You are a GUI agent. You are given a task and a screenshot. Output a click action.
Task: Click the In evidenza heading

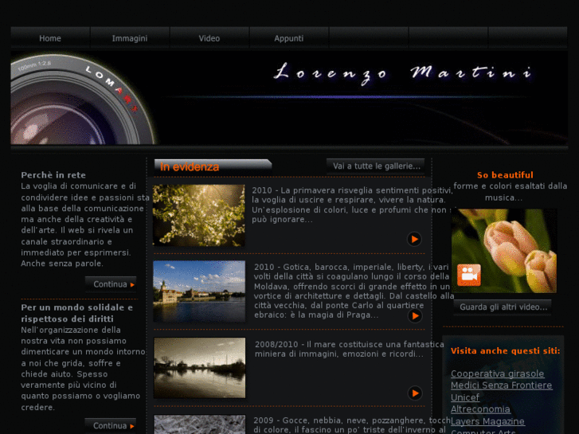(190, 167)
